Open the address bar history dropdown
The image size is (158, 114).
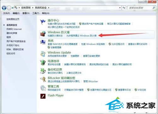coord(120,8)
